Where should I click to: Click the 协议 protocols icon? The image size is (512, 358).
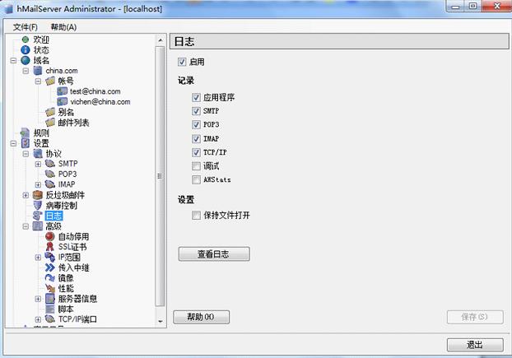(38, 153)
